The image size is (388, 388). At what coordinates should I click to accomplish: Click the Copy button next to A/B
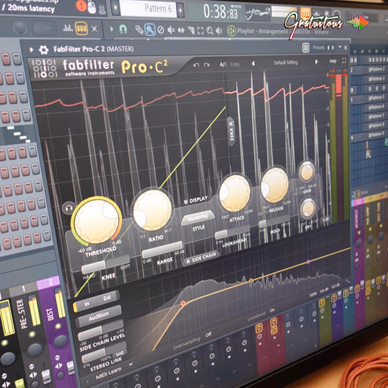(235, 64)
